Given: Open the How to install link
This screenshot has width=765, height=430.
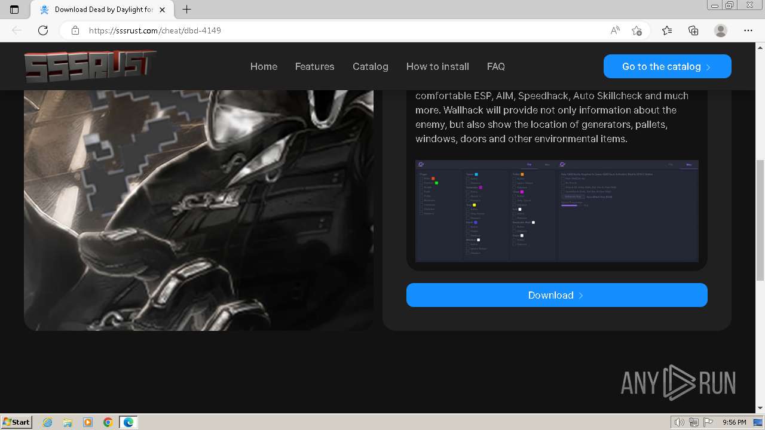Looking at the screenshot, I should click(x=437, y=66).
